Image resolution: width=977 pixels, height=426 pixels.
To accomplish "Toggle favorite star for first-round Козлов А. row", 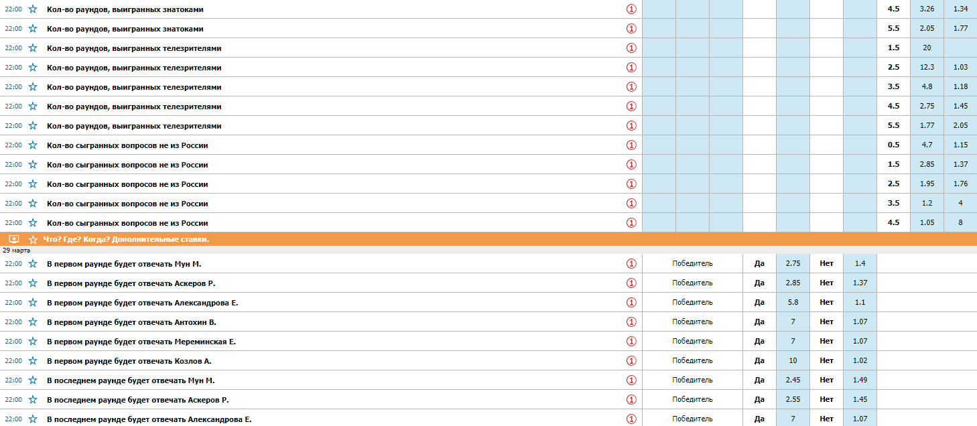I will point(33,361).
